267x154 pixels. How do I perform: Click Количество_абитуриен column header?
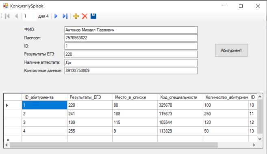pyautogui.click(x=226, y=97)
